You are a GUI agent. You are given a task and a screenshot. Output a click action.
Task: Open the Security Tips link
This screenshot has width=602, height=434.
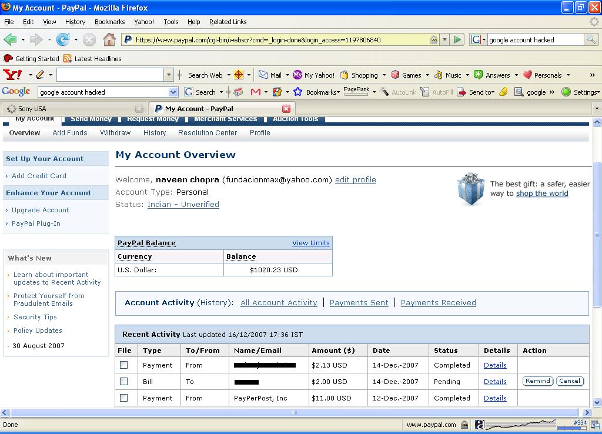(x=35, y=317)
